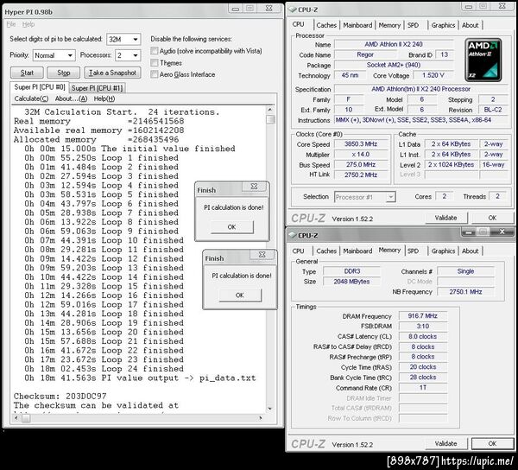Close the upper Finish dialog
This screenshot has width=518, height=470.
254,187
